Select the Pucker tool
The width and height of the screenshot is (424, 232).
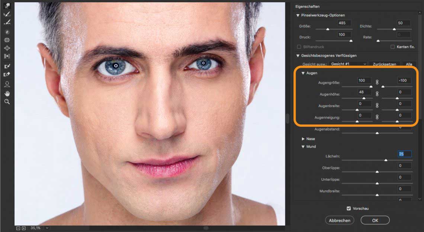pos(7,40)
